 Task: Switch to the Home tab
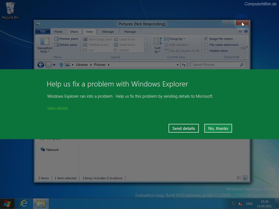58,31
